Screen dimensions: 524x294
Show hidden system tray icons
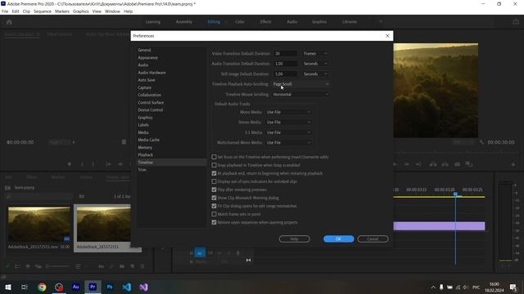point(433,287)
